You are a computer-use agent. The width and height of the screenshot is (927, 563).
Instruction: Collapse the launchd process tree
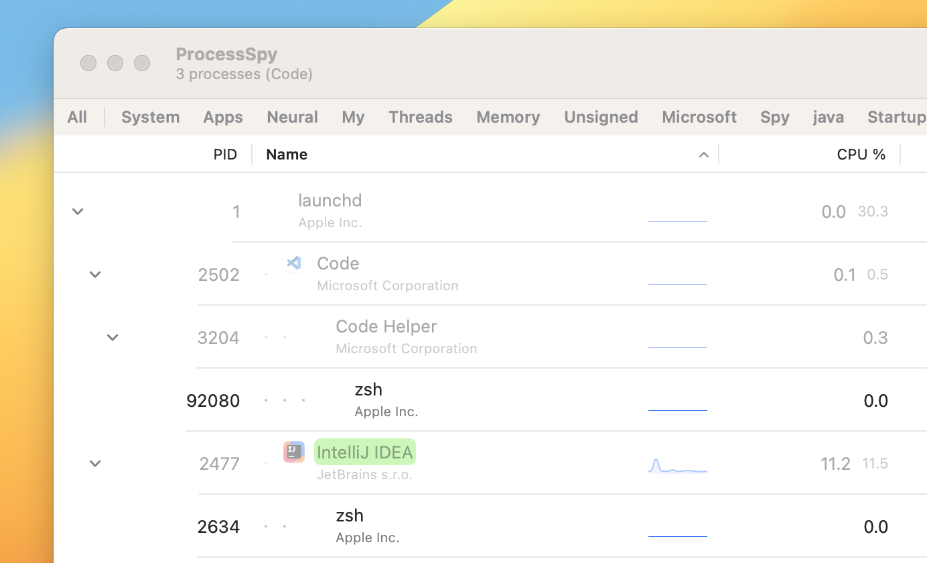pos(78,211)
